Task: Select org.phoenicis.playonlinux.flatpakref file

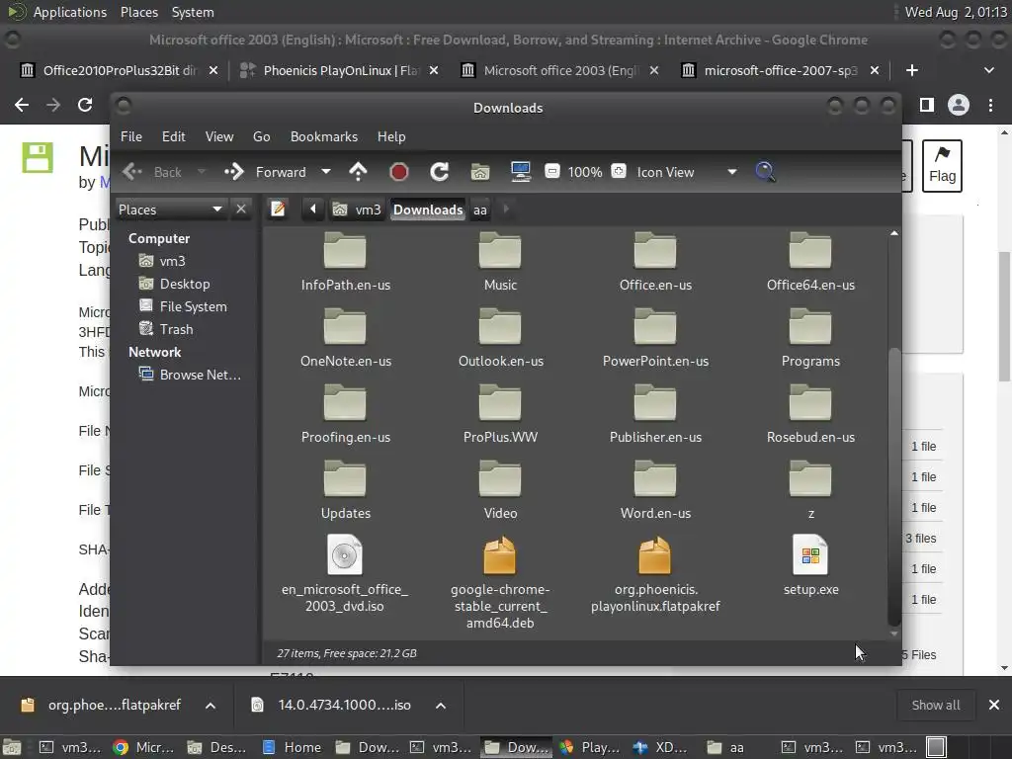Action: pos(655,574)
